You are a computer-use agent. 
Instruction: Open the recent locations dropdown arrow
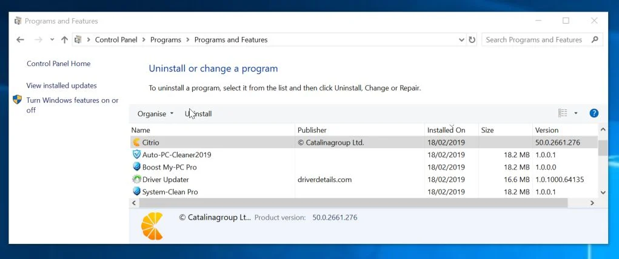52,40
